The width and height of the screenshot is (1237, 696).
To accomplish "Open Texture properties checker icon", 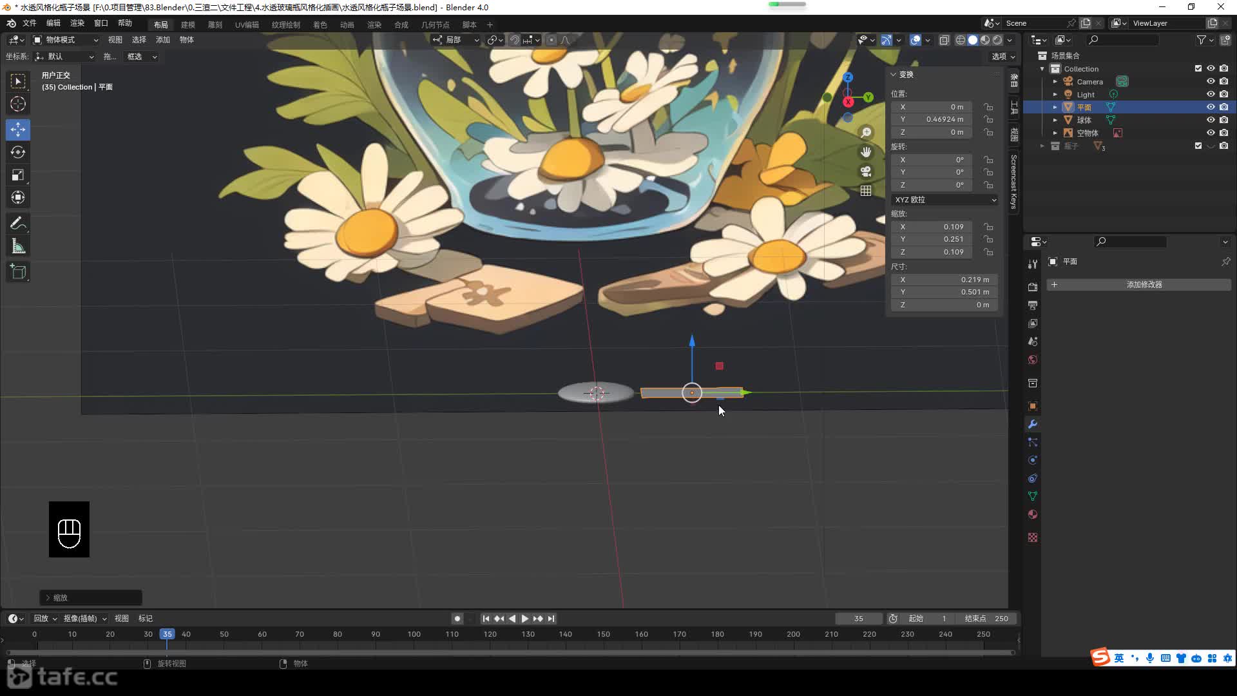I will coord(1033,537).
